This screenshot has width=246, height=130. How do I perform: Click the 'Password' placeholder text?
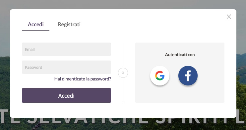pyautogui.click(x=33, y=67)
